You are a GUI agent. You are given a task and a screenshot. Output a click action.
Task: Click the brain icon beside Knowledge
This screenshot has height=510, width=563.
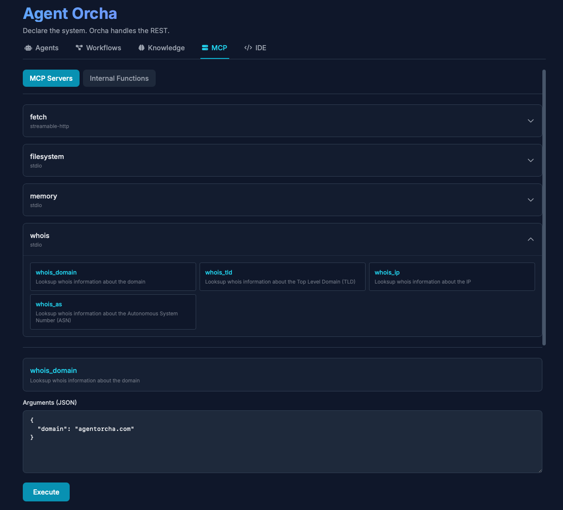coord(142,48)
